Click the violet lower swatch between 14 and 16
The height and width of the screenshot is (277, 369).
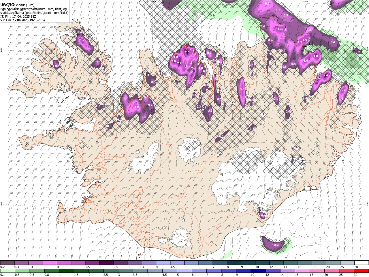(x=287, y=271)
